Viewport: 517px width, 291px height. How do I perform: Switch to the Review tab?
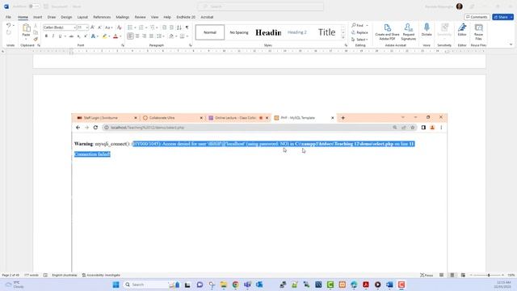pyautogui.click(x=140, y=17)
